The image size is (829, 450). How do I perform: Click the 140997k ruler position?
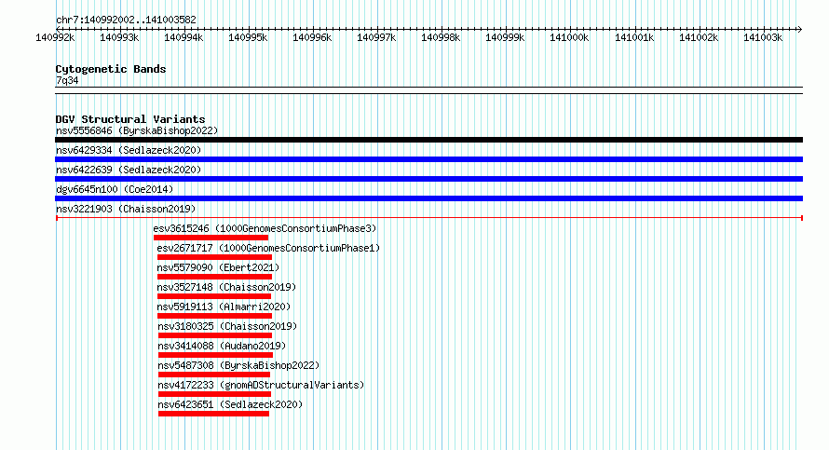[376, 37]
